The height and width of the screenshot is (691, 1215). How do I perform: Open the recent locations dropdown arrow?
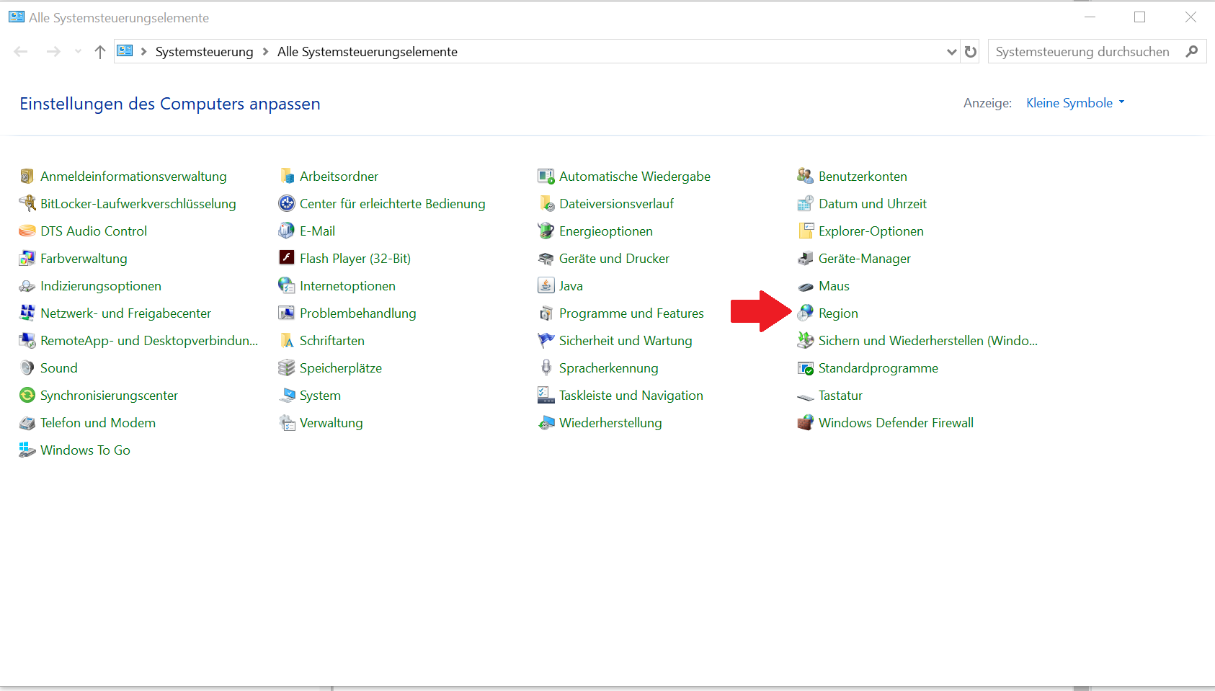pos(78,52)
